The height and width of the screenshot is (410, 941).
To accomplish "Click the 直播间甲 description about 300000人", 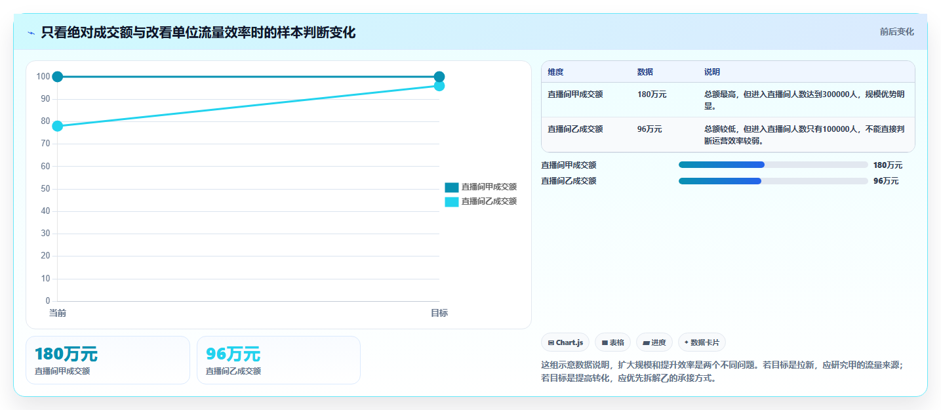I will coord(805,100).
